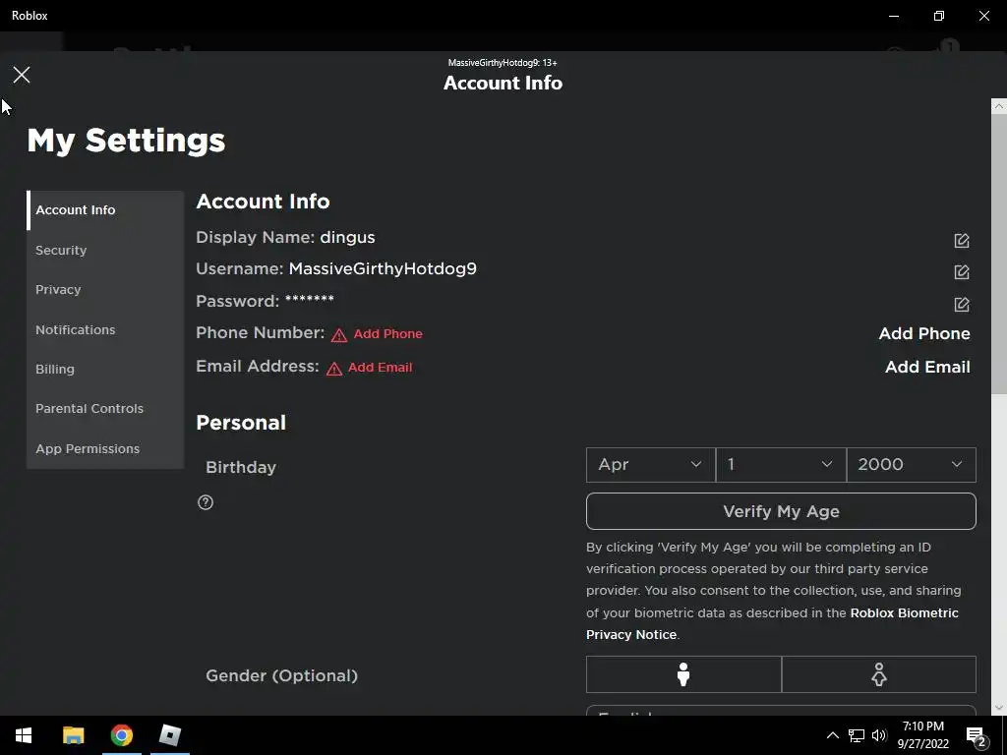Click the Roblox taskbar icon

[170, 735]
